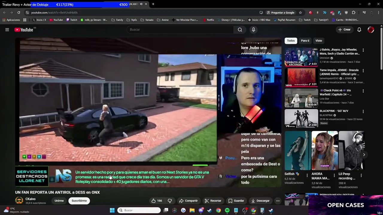Open options for AHORA MAMA short
This screenshot has height=215, width=383.
(x=334, y=175)
